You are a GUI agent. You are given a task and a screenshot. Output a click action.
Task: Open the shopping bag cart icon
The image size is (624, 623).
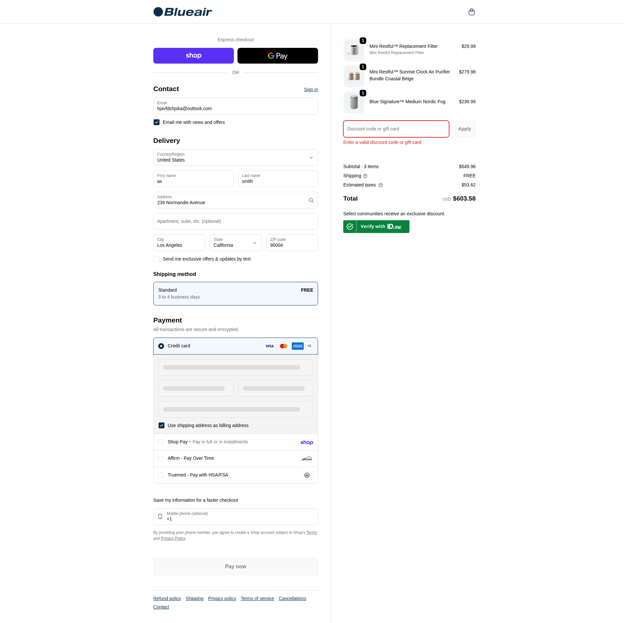pos(471,12)
